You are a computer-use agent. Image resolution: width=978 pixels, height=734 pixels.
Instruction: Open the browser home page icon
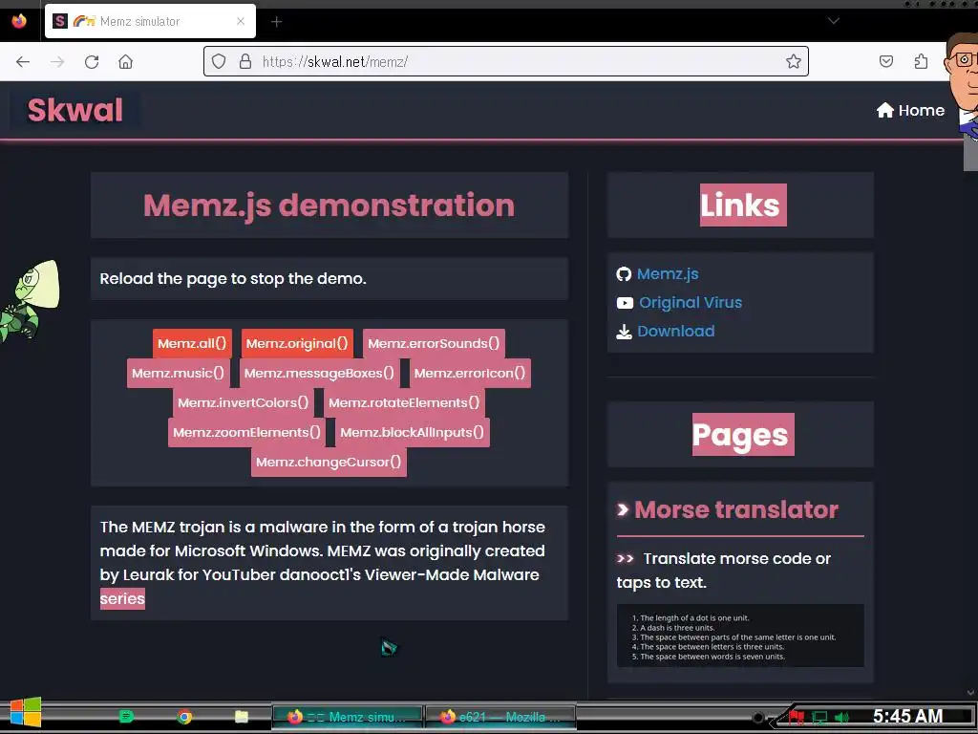(x=125, y=61)
